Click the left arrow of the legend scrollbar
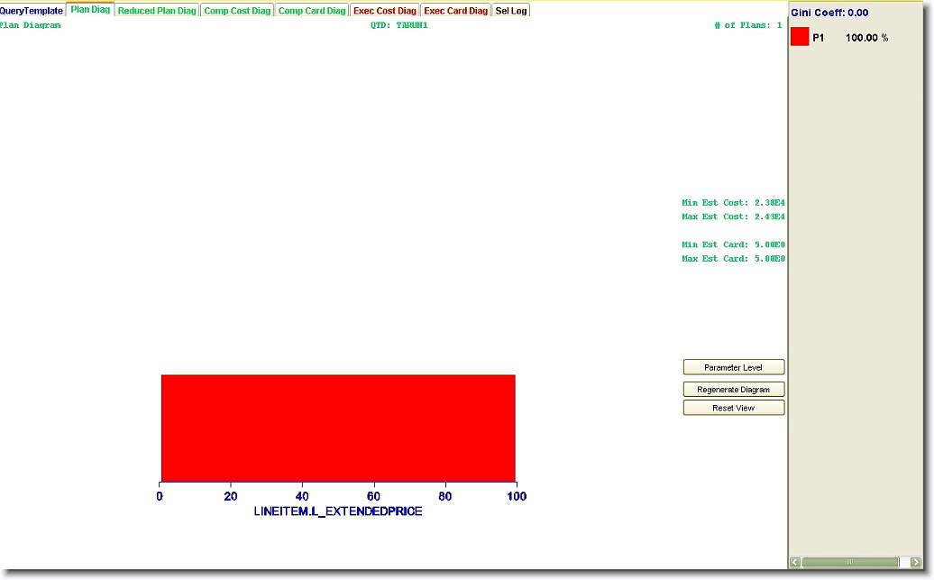The height and width of the screenshot is (580, 934). pos(795,563)
